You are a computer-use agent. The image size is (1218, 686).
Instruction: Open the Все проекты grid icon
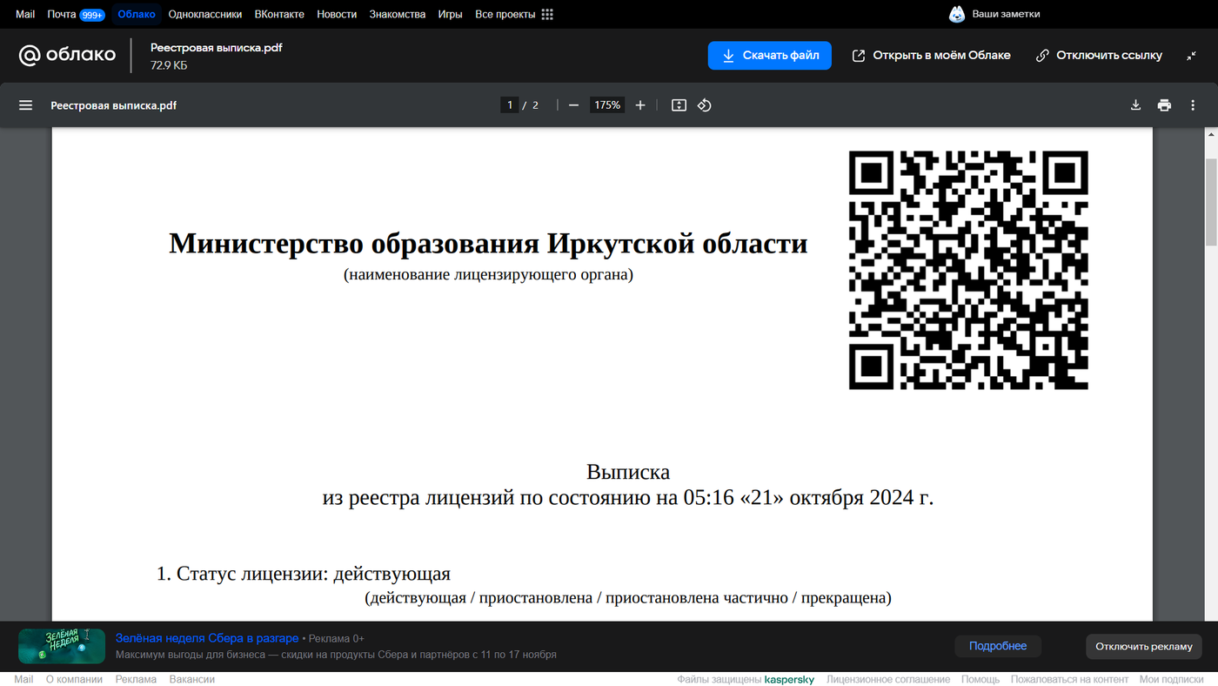[x=547, y=14]
